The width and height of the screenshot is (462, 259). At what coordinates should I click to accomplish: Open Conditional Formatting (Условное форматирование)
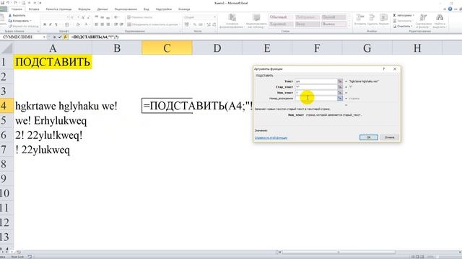pos(232,21)
